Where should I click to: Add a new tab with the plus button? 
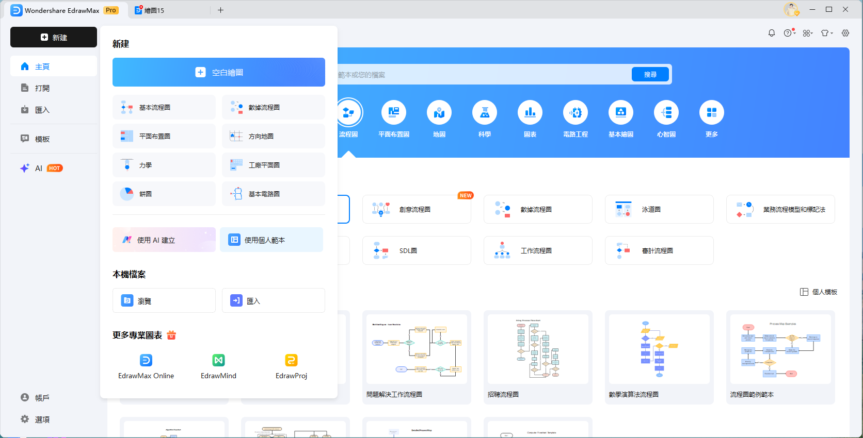(x=220, y=10)
